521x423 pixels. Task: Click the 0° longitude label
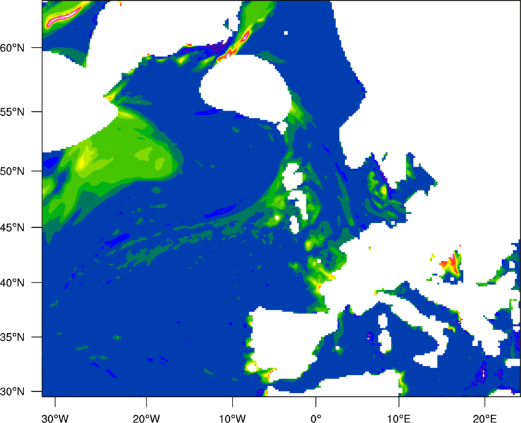point(316,418)
